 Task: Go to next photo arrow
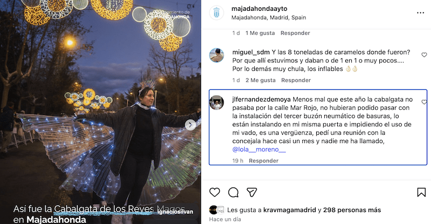click(x=191, y=125)
